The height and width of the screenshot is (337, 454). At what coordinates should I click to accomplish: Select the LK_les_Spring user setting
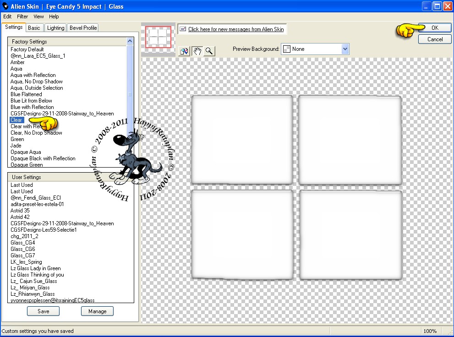[26, 262]
